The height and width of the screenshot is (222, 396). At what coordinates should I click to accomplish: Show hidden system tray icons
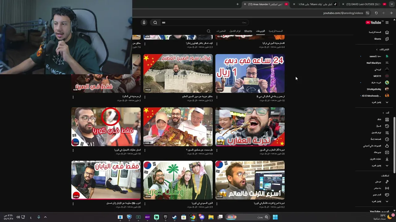point(45,217)
